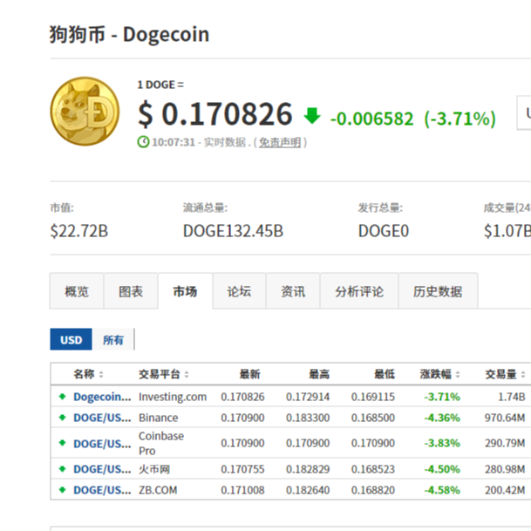531x531 pixels.
Task: Click down arrow icon in ZB.COM row
Action: [x=62, y=490]
